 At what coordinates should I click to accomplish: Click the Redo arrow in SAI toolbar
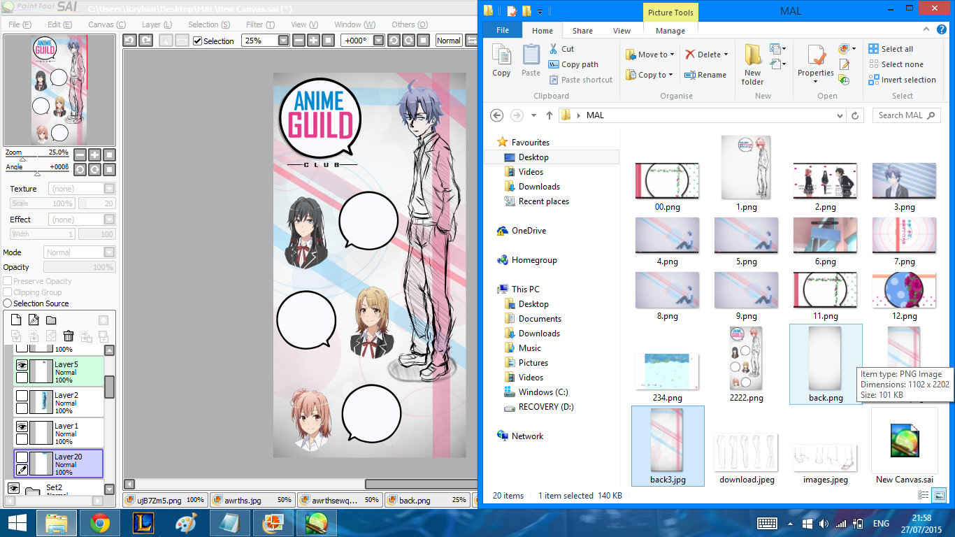point(145,41)
